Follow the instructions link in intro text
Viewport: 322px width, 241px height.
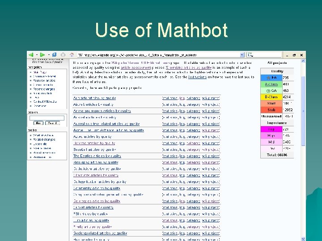[x=197, y=77]
